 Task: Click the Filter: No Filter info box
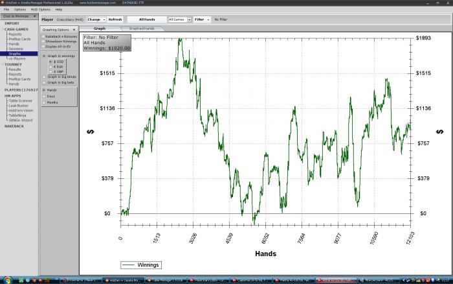pyautogui.click(x=107, y=43)
